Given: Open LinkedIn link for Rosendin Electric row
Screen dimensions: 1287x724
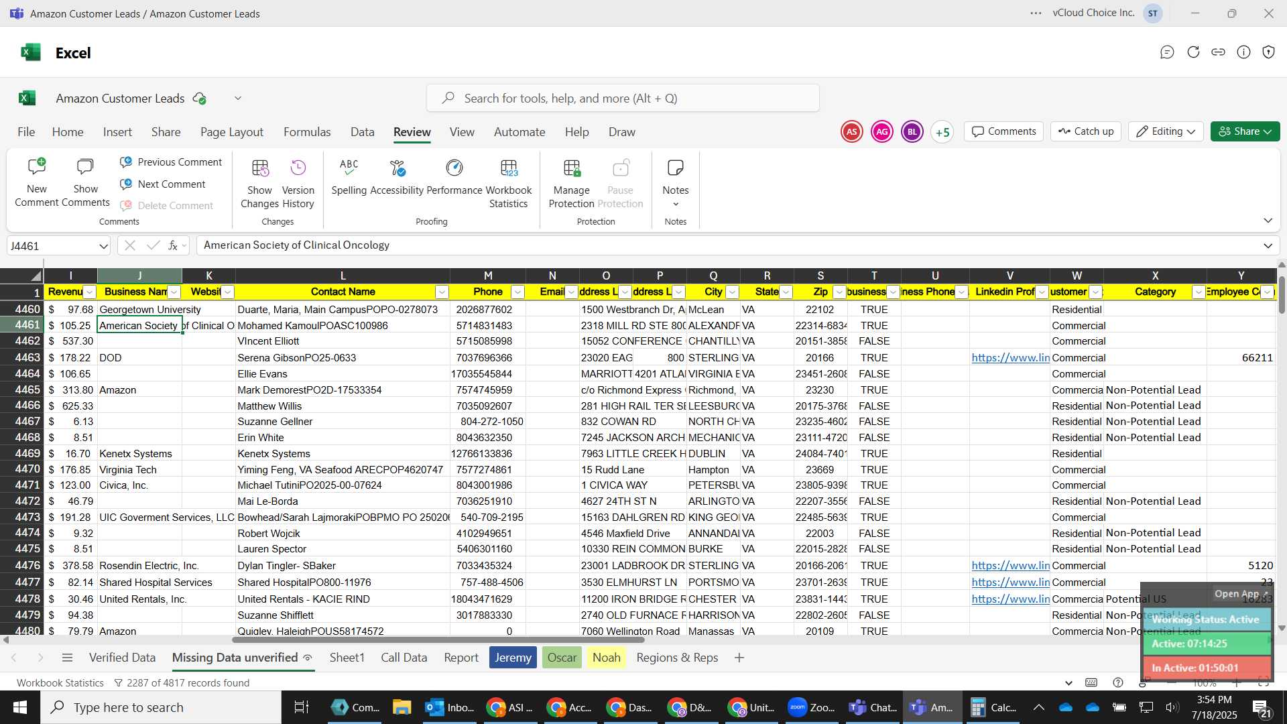Looking at the screenshot, I should click(x=1010, y=566).
